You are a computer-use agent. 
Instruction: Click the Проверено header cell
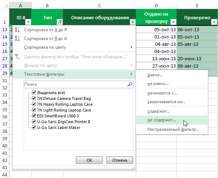pyautogui.click(x=197, y=17)
